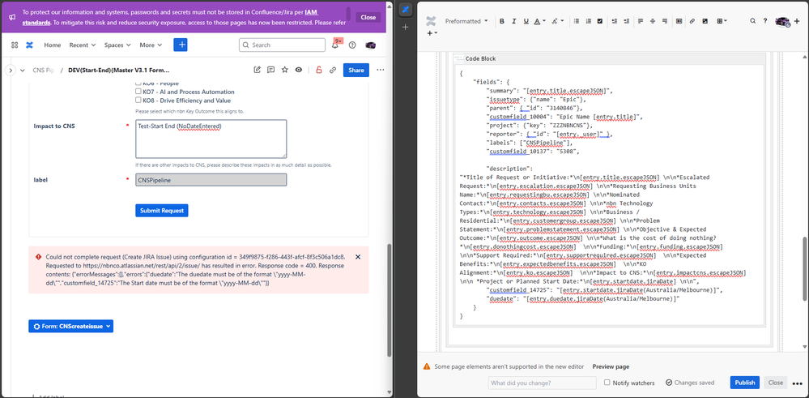Apply underline formatting in editor
The height and width of the screenshot is (398, 809).
[526, 21]
